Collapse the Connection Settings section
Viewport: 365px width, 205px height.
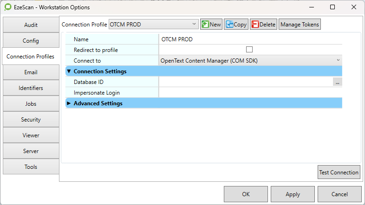(x=69, y=71)
